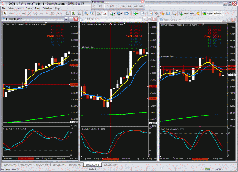238x172 pixels.
Task: Select M15 periodicity
Action: (106, 6)
